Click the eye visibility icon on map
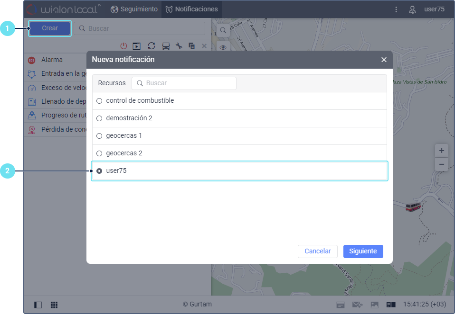 point(222,47)
